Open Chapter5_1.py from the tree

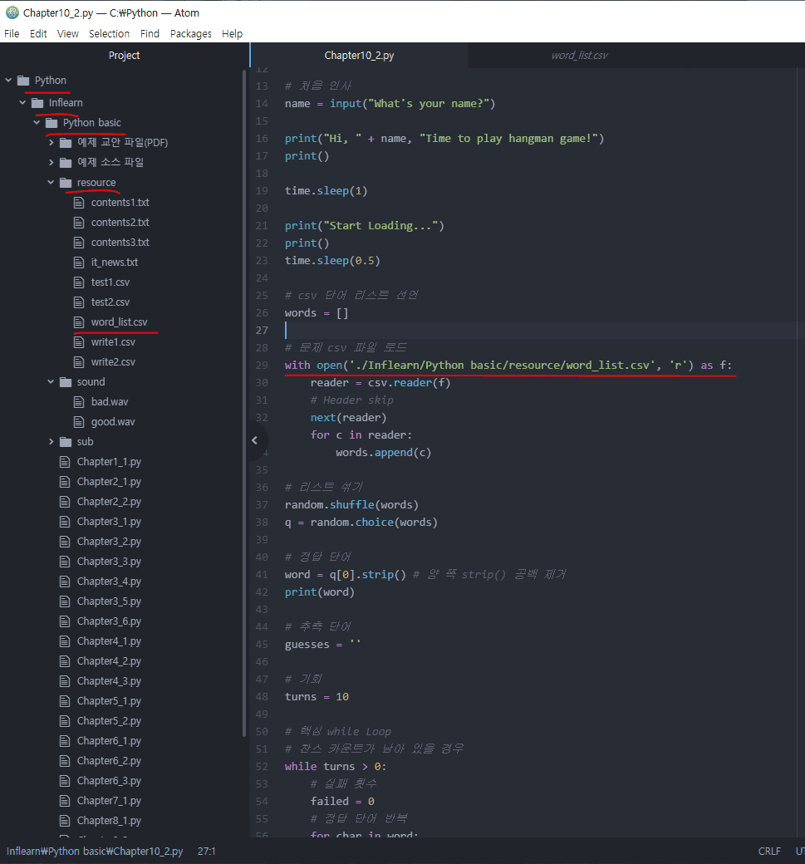tap(109, 701)
